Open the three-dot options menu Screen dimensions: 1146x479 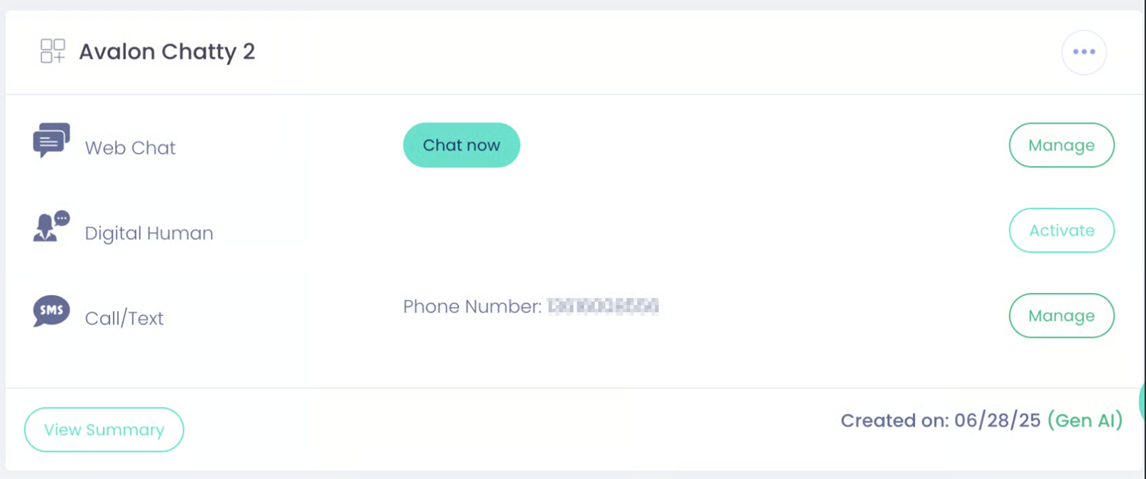click(x=1084, y=52)
